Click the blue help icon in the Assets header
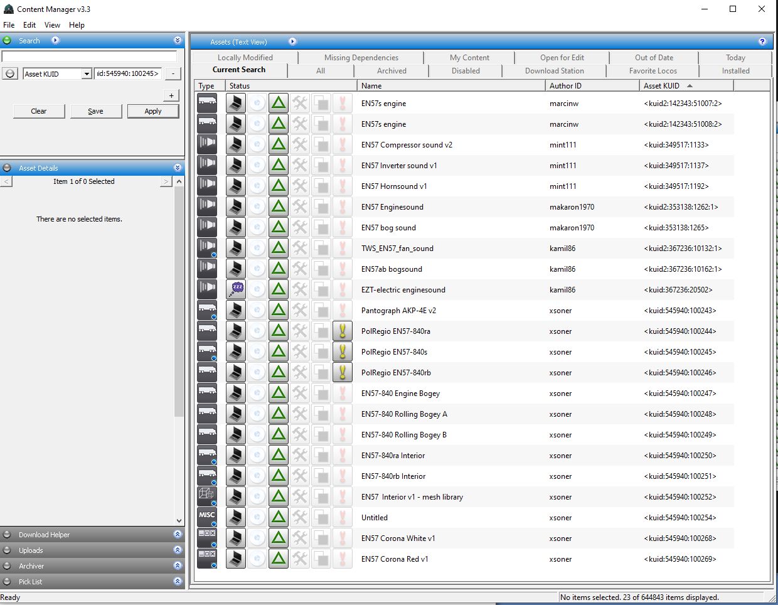 coord(762,41)
